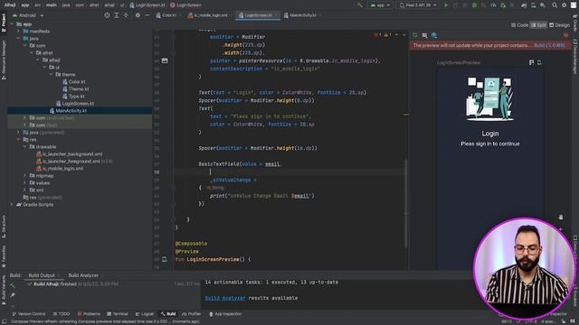Click the Debug app bug icon

(474, 5)
